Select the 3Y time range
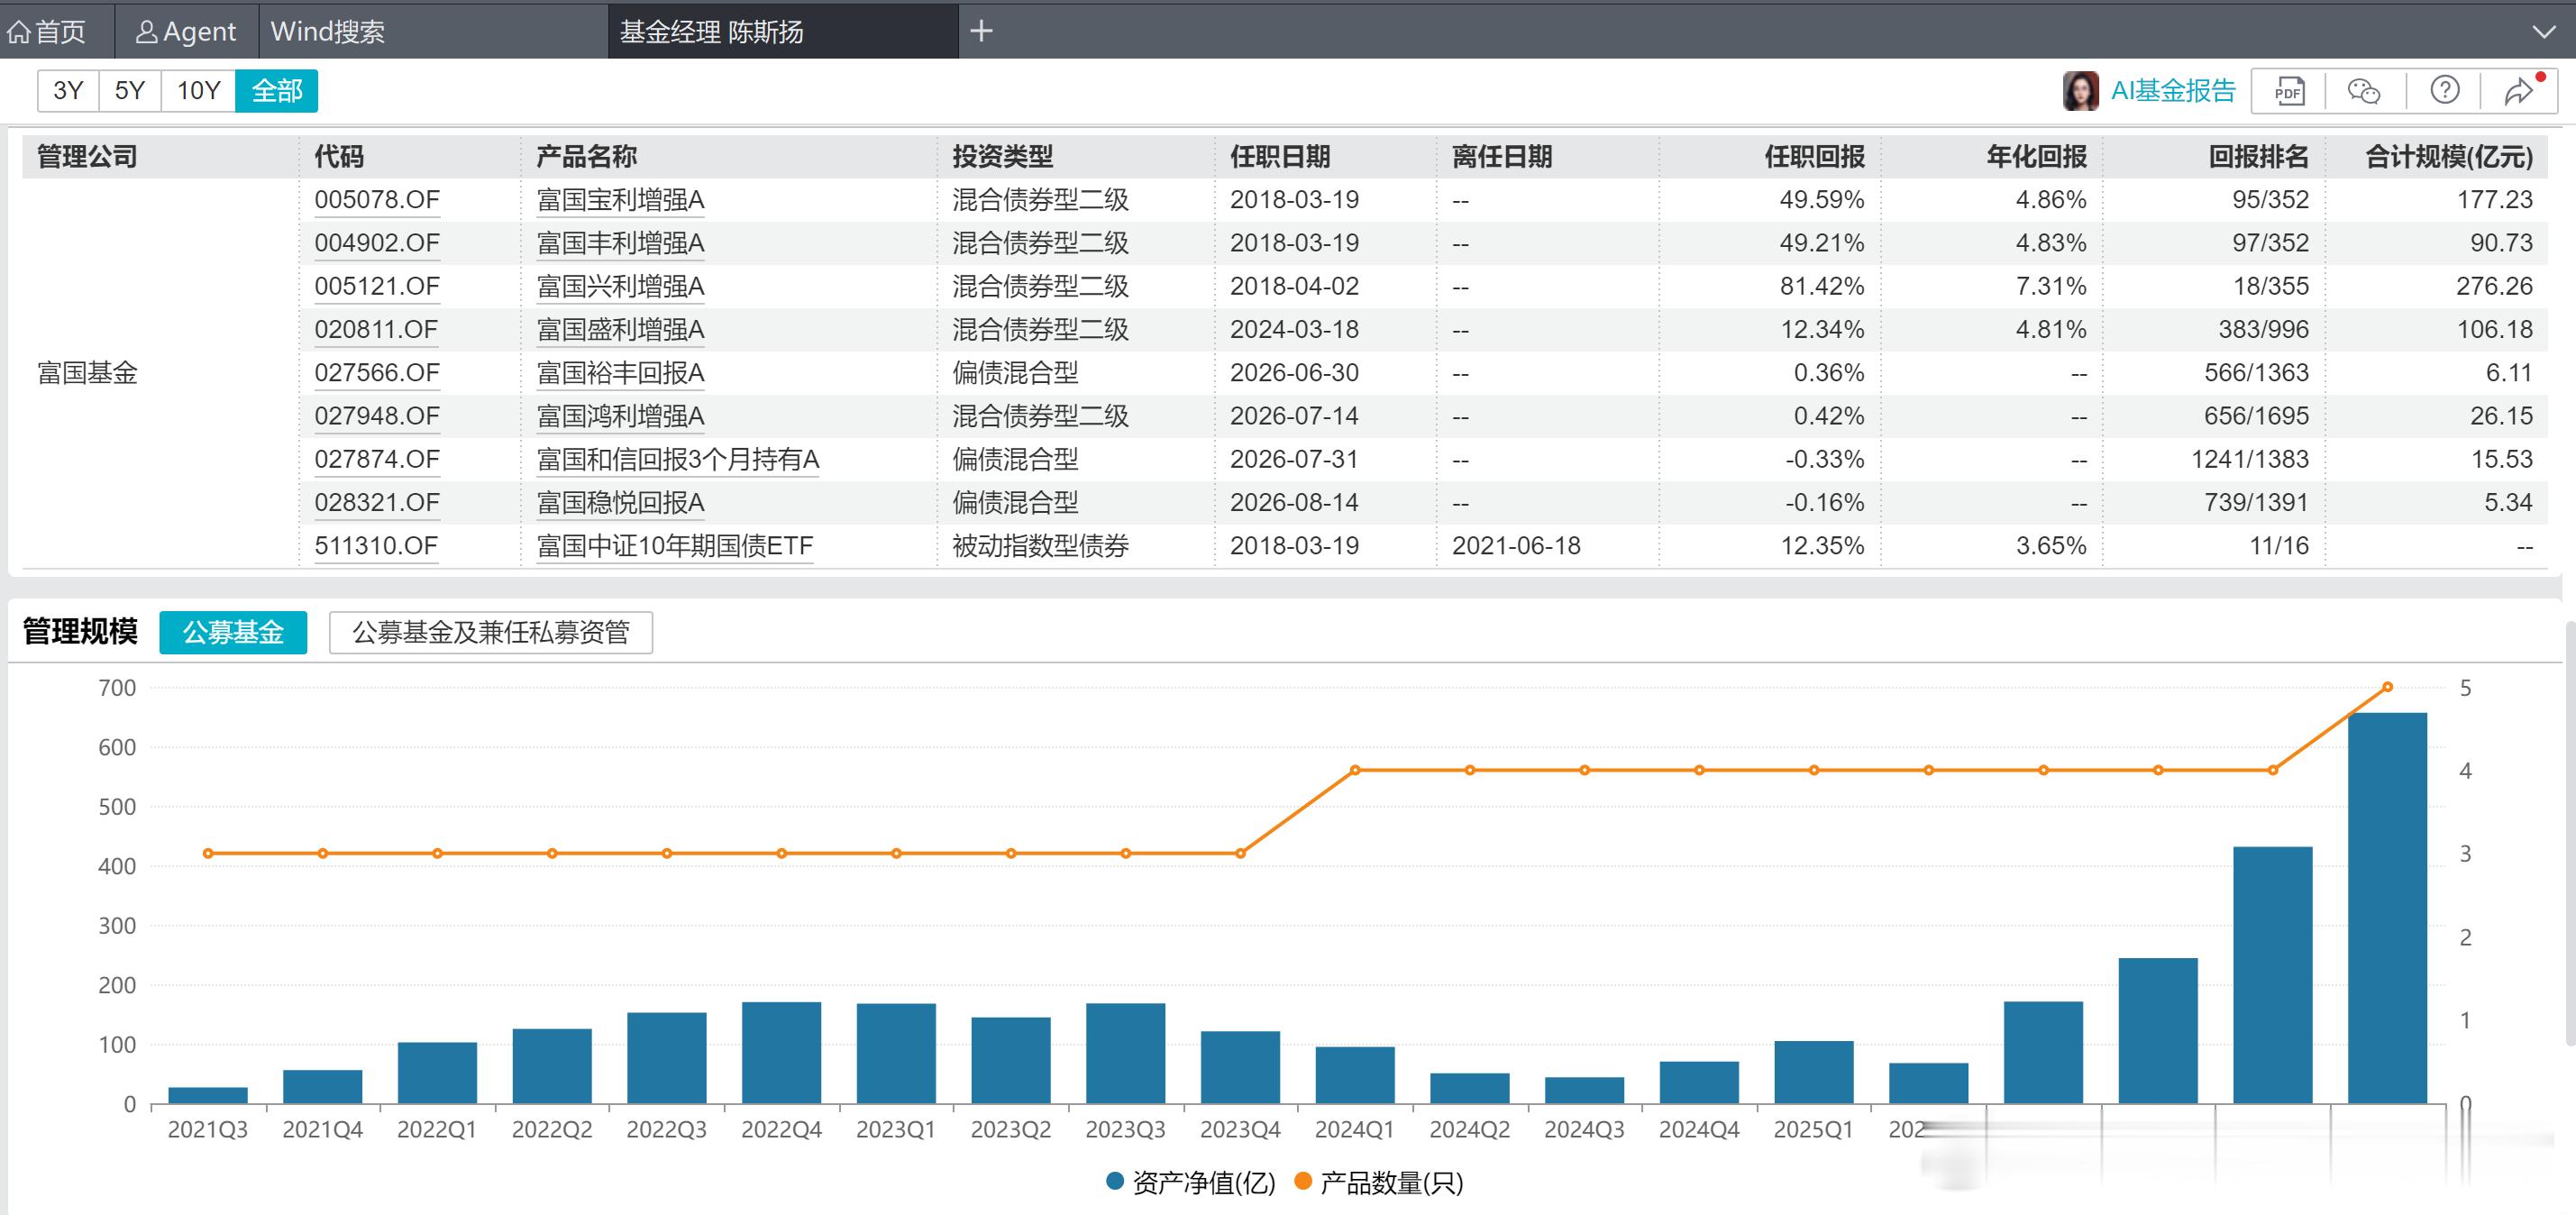The image size is (2576, 1215). pyautogui.click(x=68, y=91)
